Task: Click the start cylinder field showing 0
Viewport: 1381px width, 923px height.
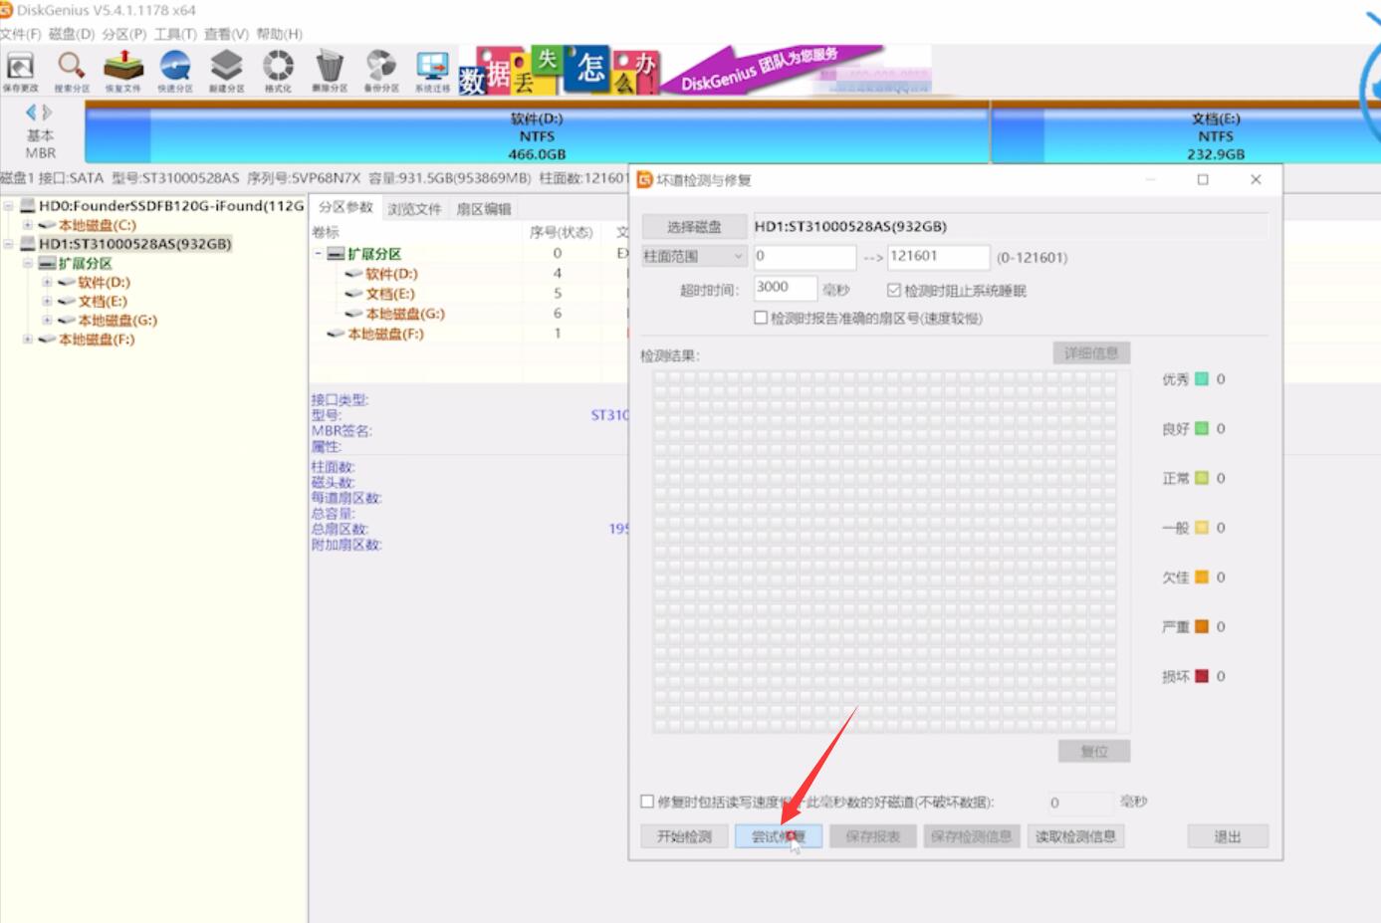Action: [805, 257]
